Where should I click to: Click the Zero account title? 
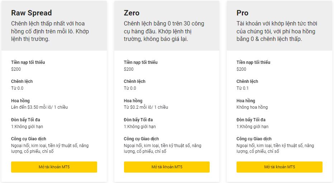point(132,13)
